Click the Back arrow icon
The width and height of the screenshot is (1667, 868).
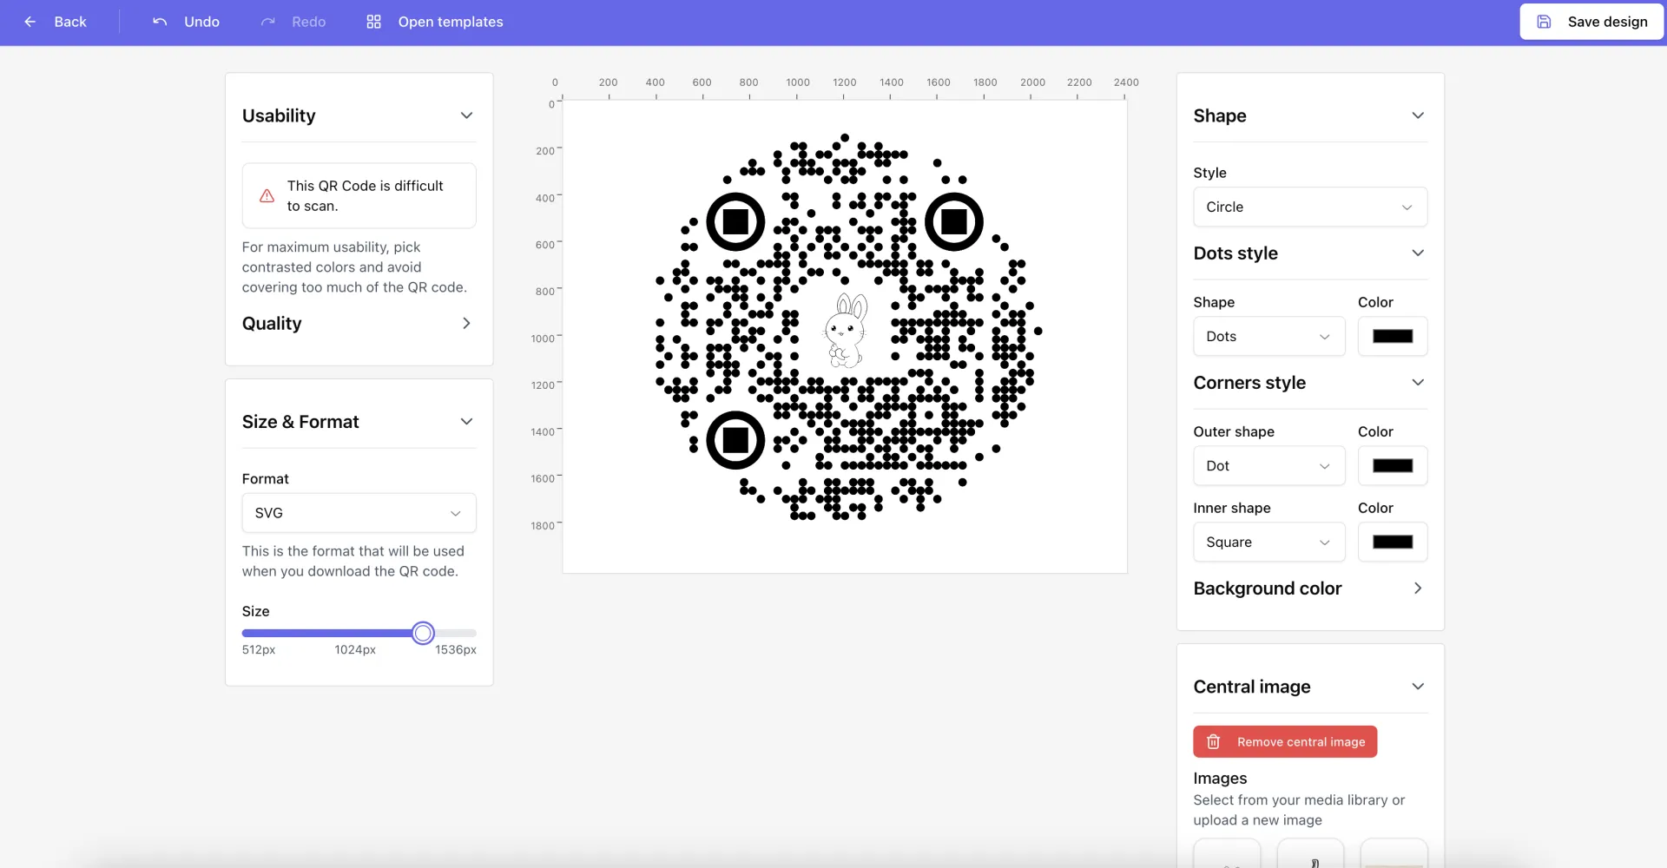pyautogui.click(x=30, y=22)
